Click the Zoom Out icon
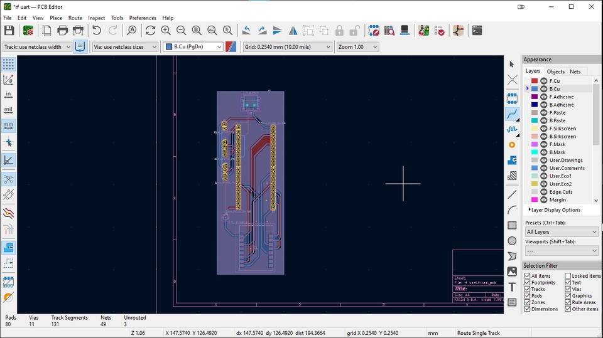 (x=181, y=30)
